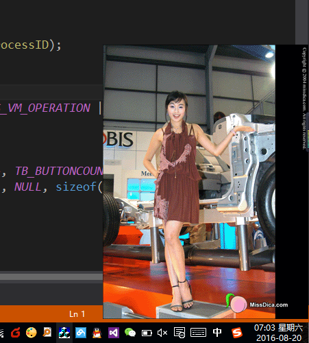Open WeChat from the taskbar

[x=130, y=333]
